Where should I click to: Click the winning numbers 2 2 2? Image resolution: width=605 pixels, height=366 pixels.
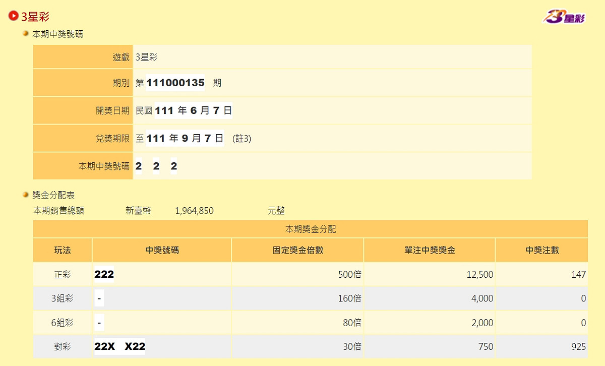pyautogui.click(x=156, y=166)
